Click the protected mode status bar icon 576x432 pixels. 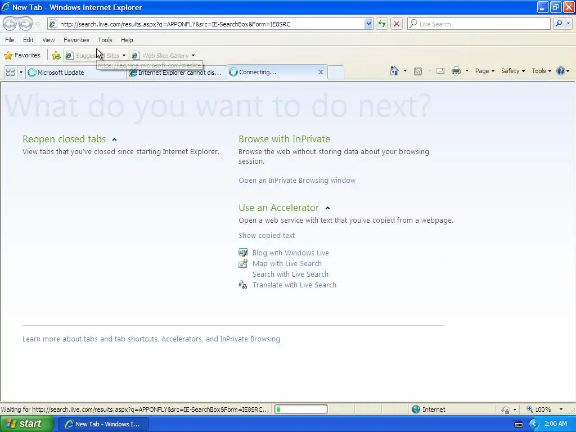tap(506, 409)
